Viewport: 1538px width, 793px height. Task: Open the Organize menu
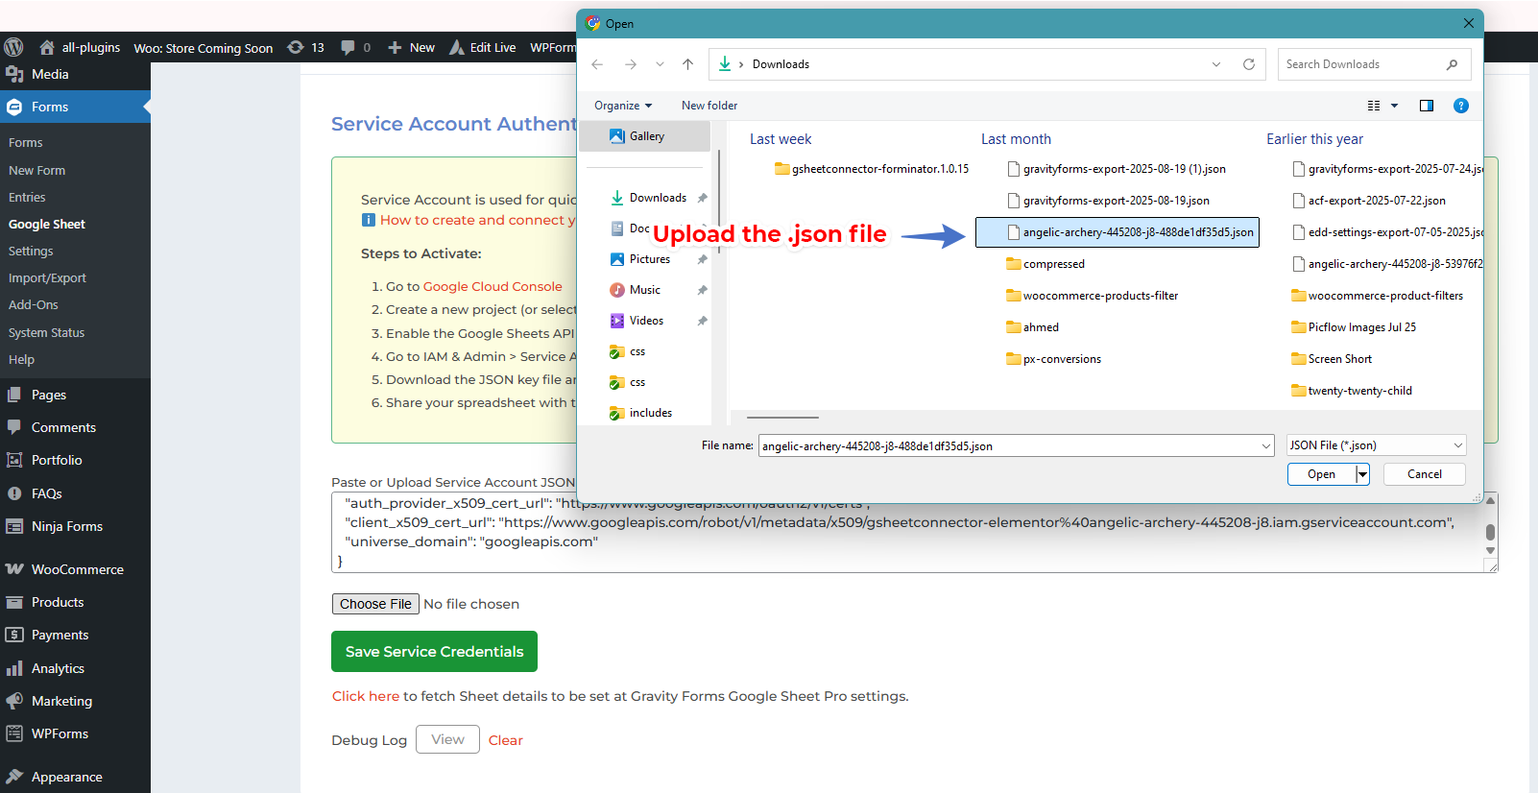623,106
